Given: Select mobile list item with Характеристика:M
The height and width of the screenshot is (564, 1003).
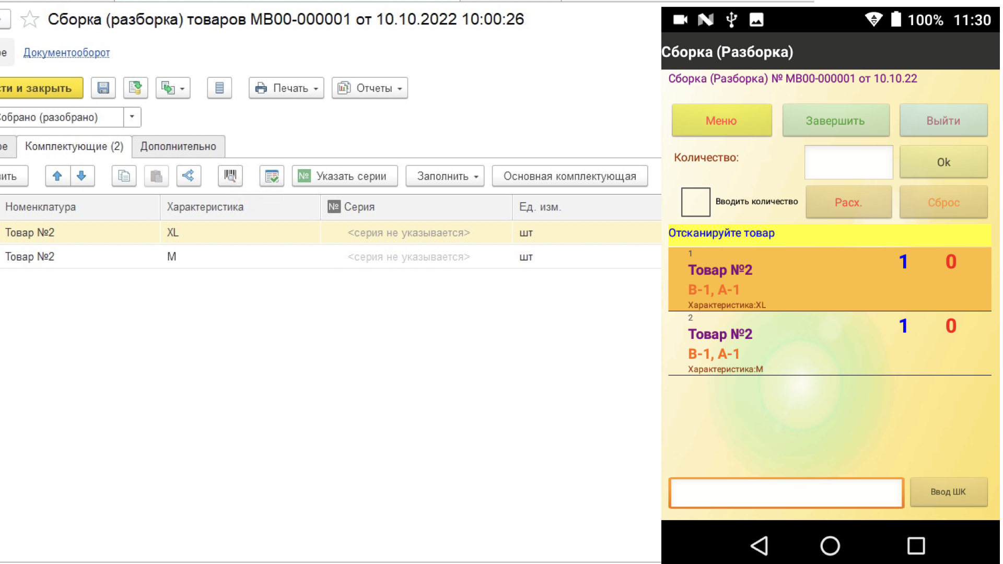Looking at the screenshot, I should pyautogui.click(x=830, y=344).
